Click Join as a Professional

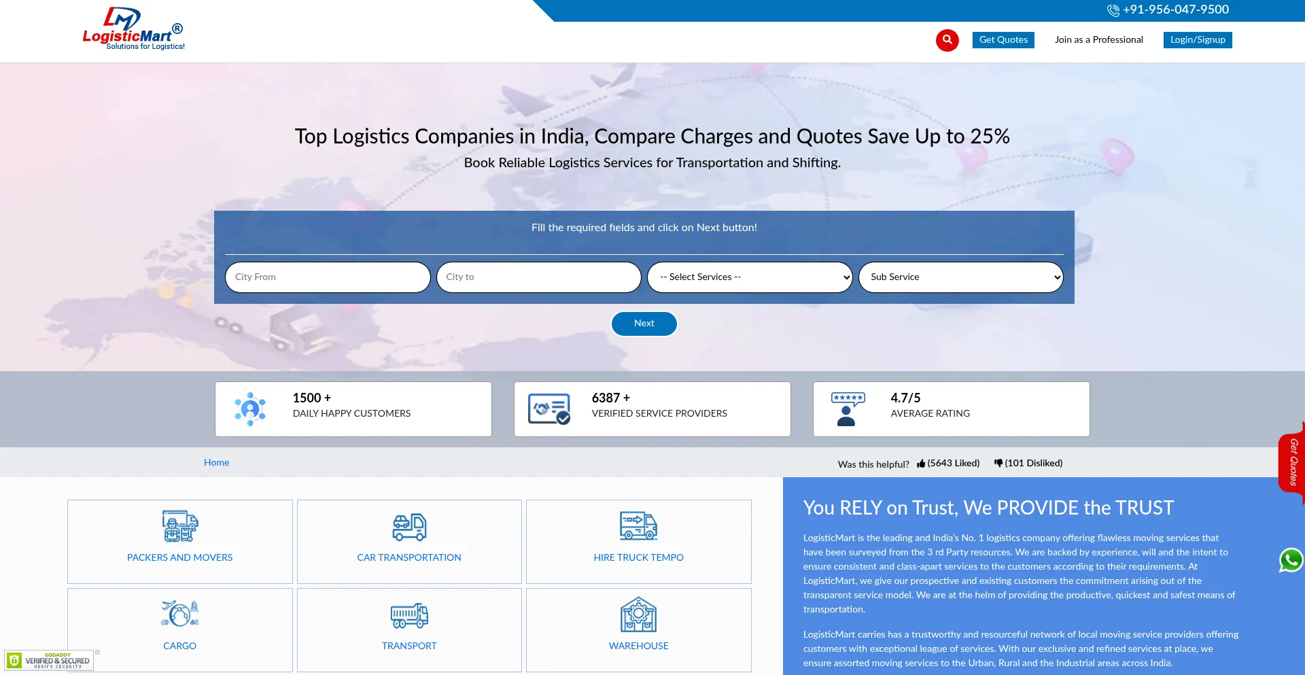coord(1098,40)
